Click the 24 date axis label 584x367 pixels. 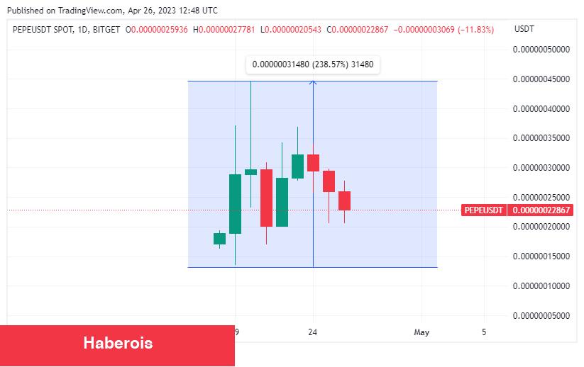[x=313, y=332]
